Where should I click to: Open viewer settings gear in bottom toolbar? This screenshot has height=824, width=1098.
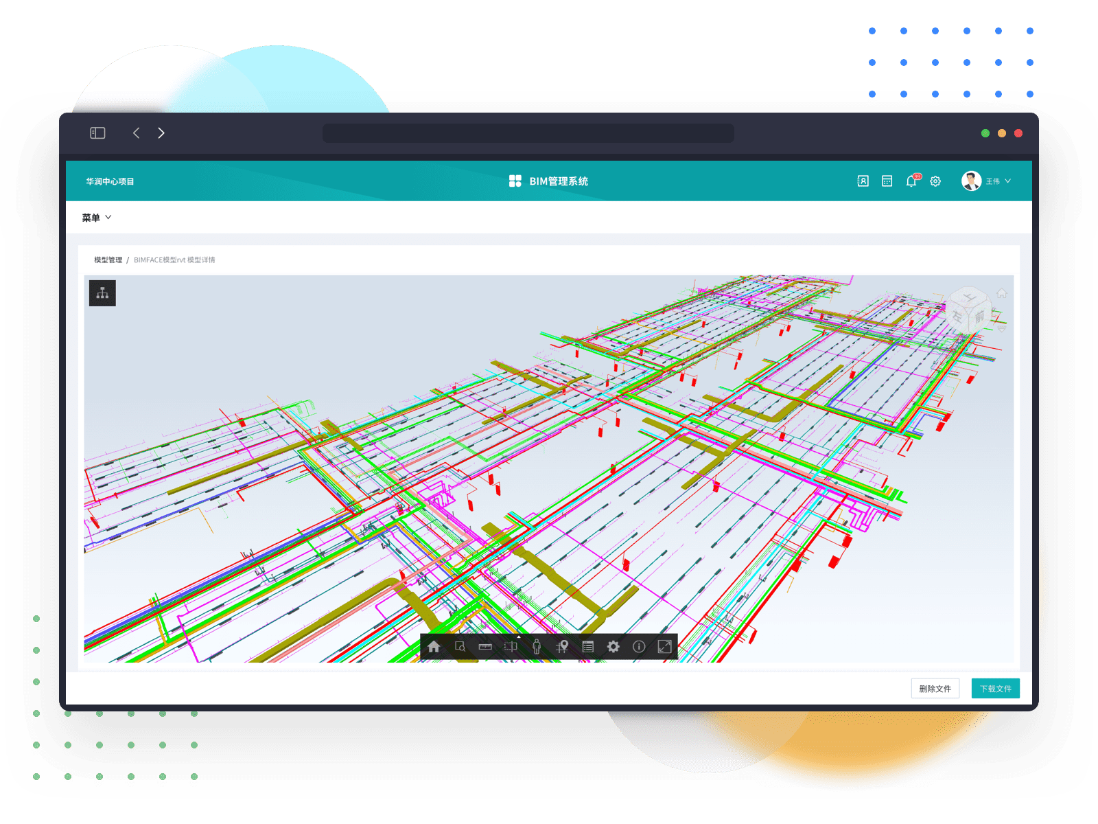[614, 647]
